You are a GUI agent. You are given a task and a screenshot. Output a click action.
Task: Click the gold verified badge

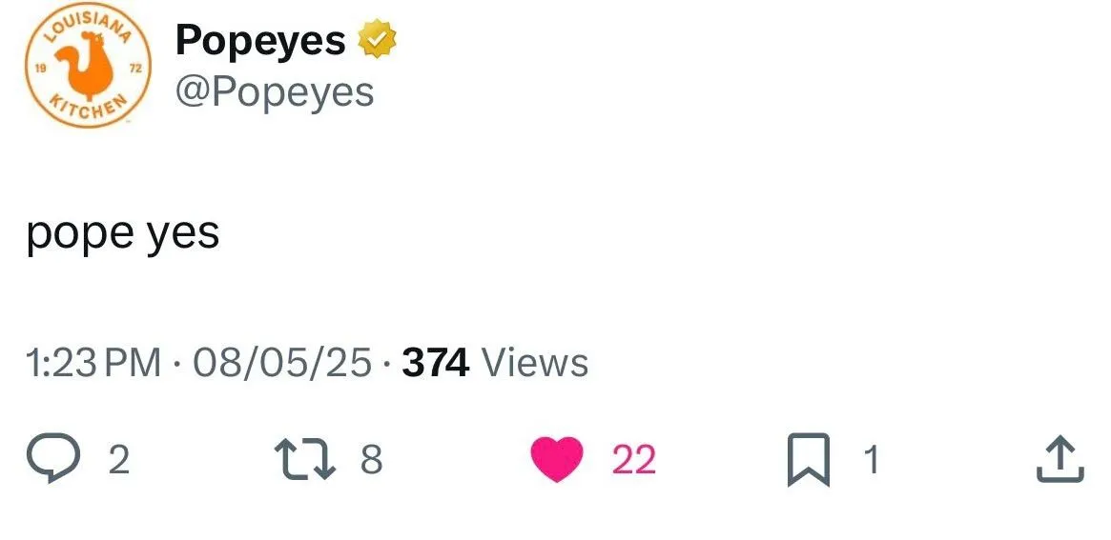point(377,40)
